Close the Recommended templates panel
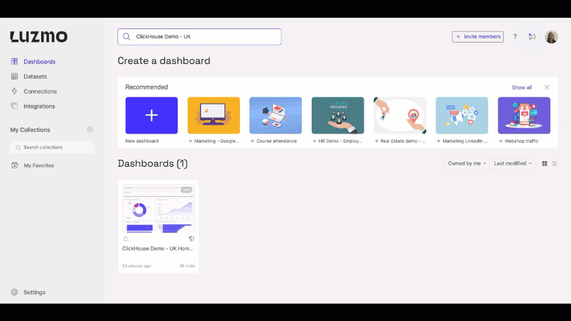Screen dimensions: 571x321 point(547,87)
